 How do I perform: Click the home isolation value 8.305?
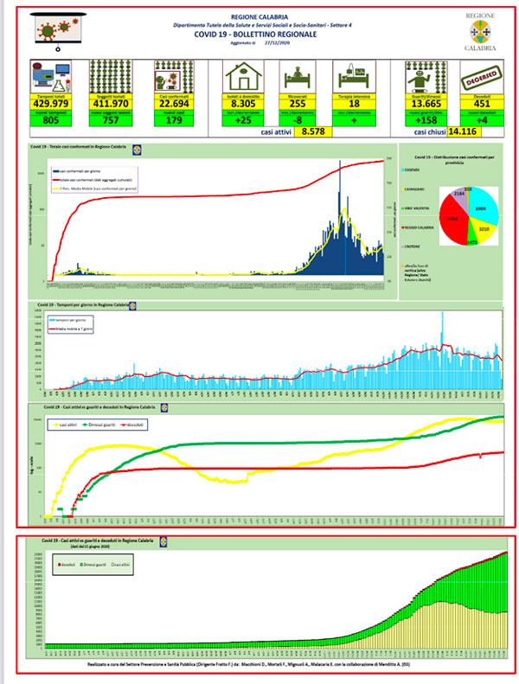[243, 104]
